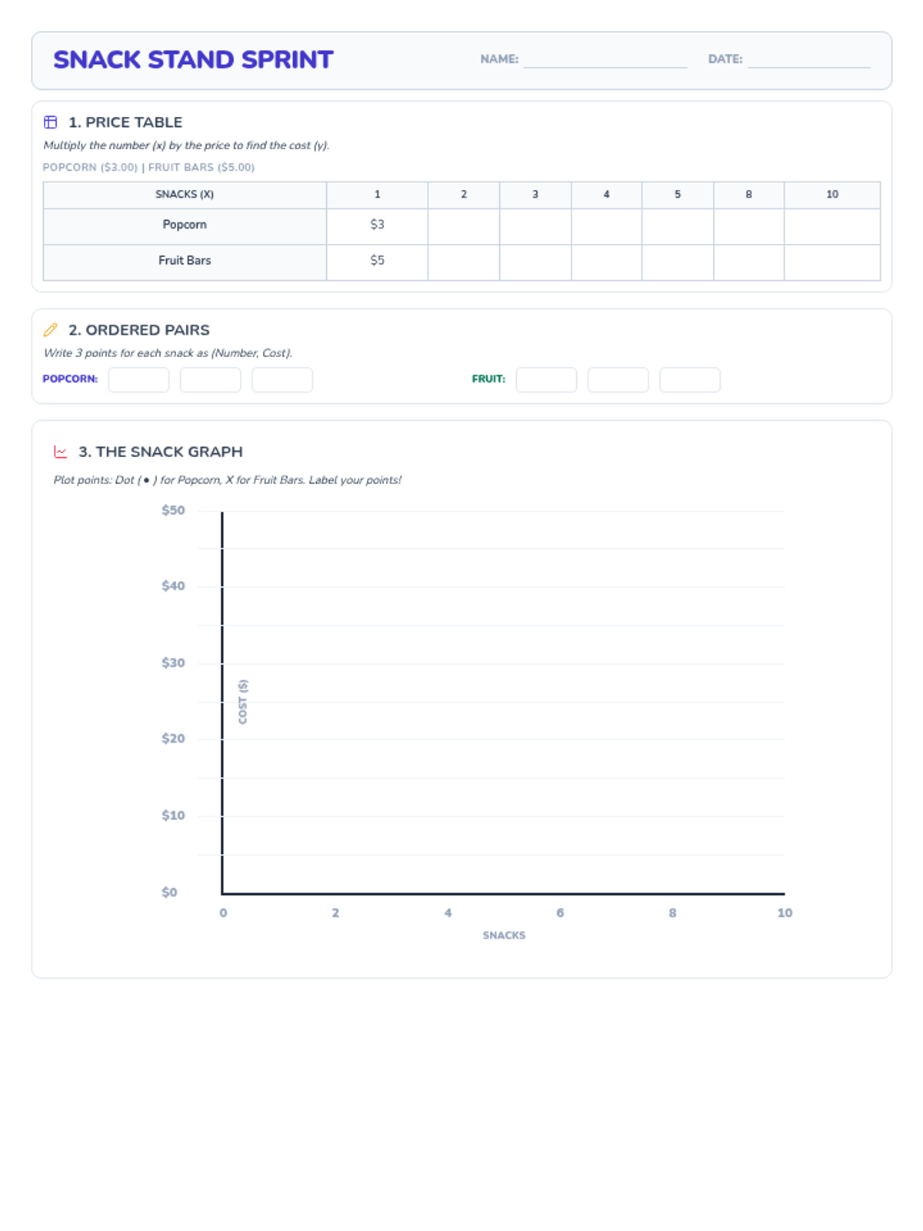Click the $50 label on cost axis
923x1231 pixels.
(173, 510)
